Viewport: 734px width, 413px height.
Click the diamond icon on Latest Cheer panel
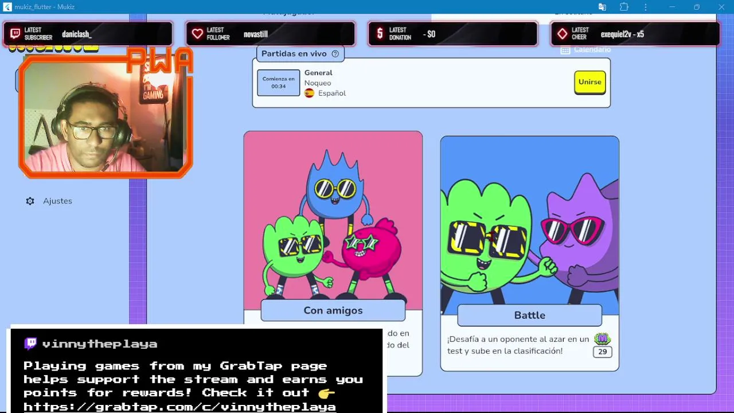coord(563,34)
